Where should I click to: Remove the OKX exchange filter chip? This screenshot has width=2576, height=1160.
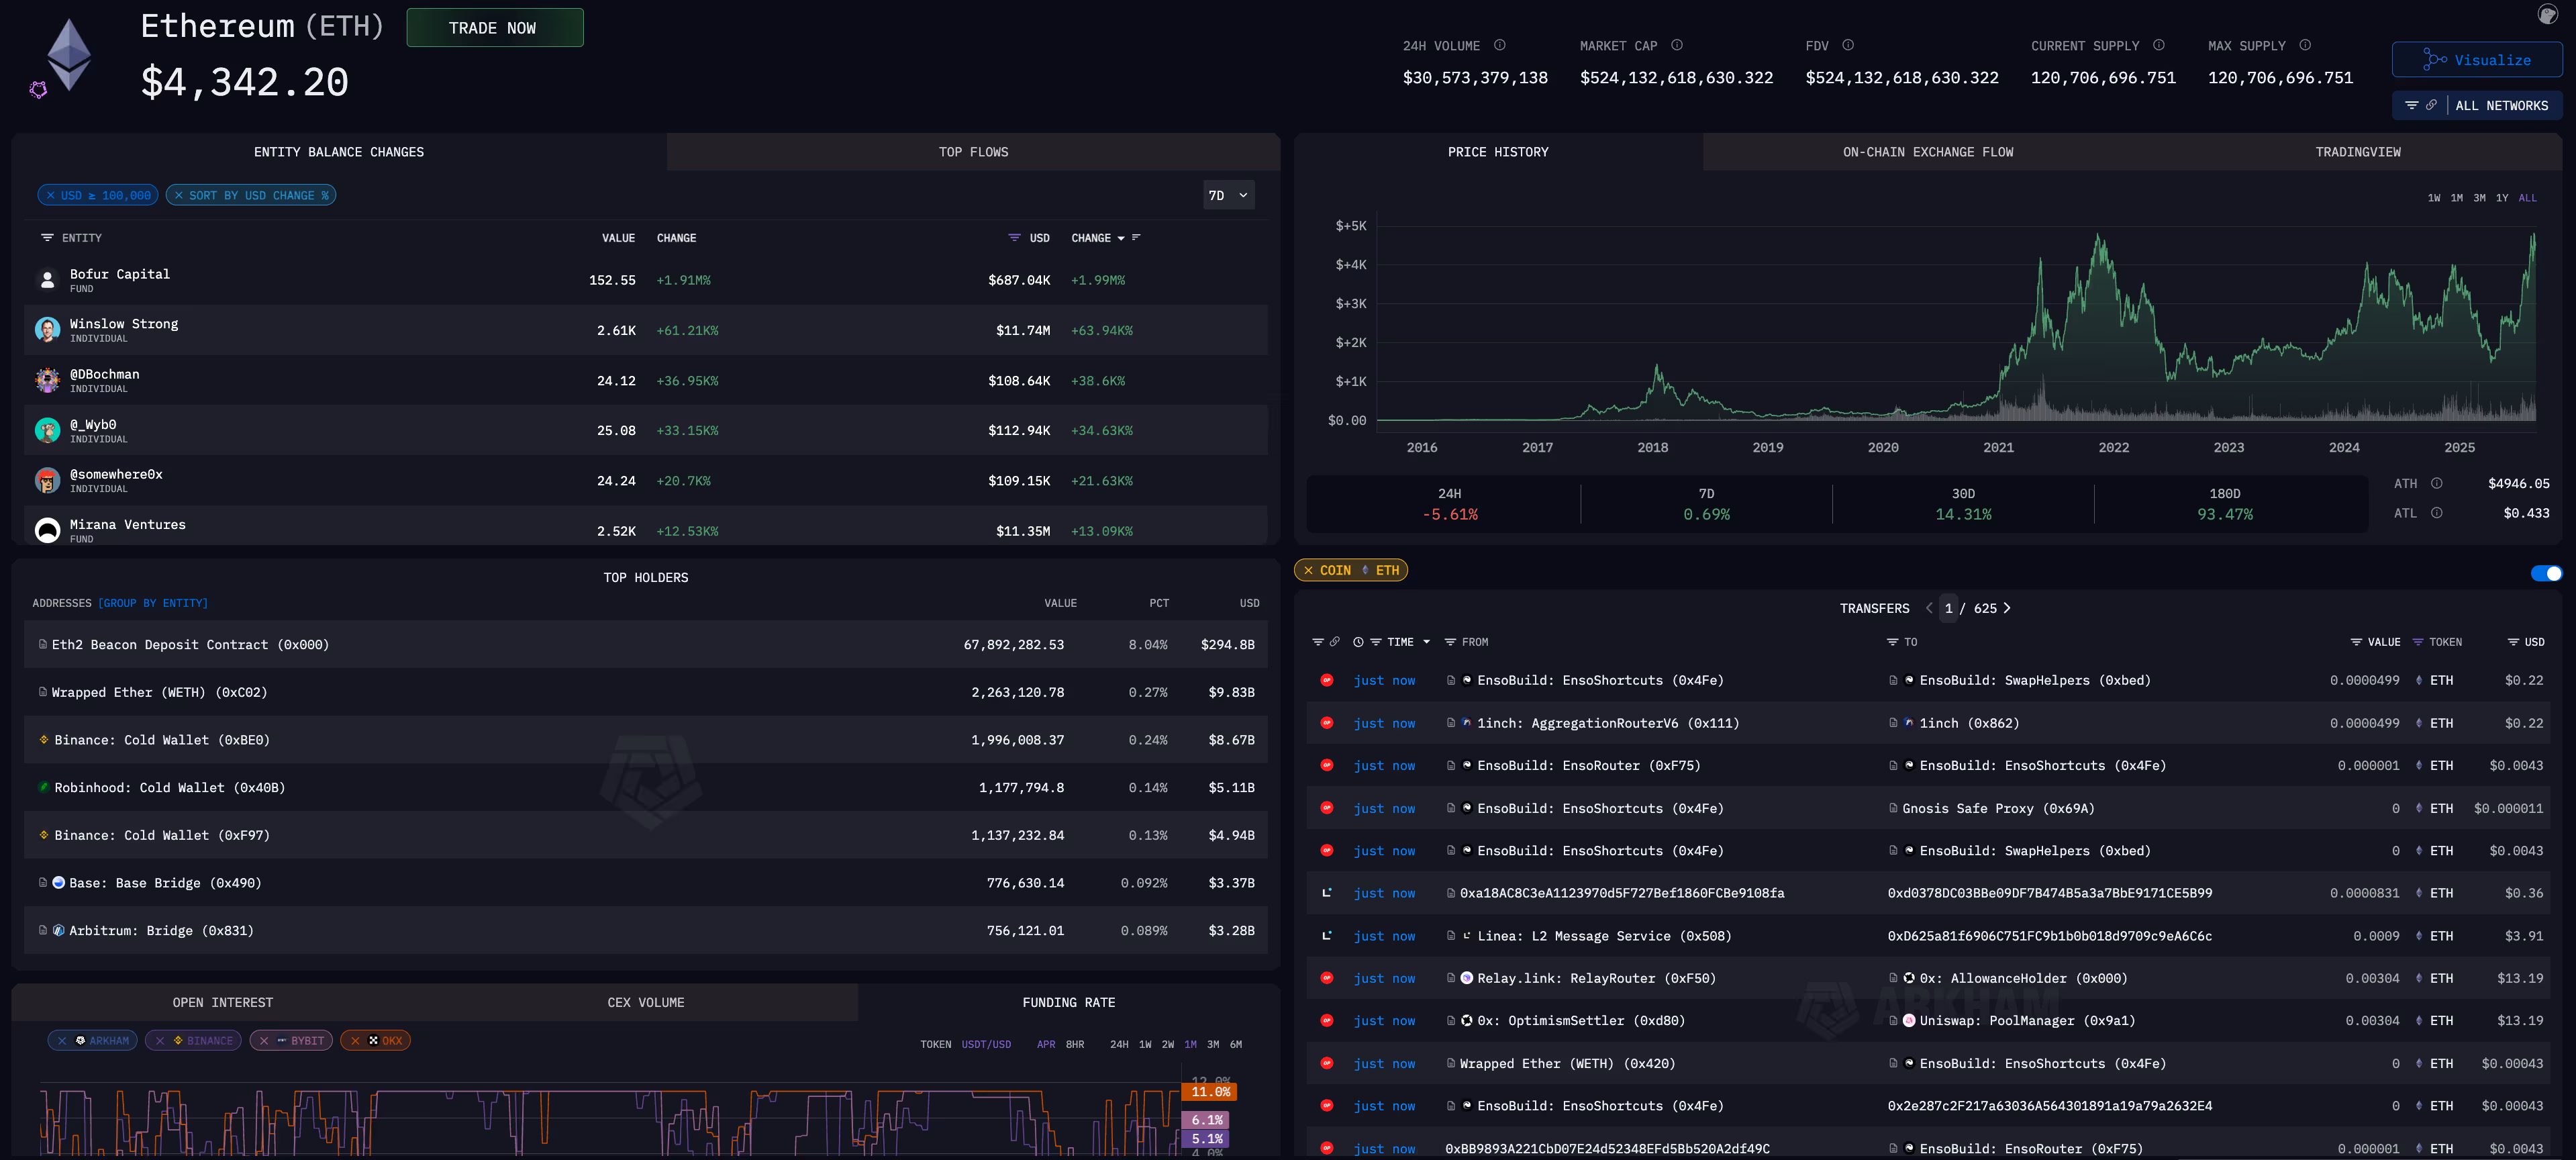(x=355, y=1041)
